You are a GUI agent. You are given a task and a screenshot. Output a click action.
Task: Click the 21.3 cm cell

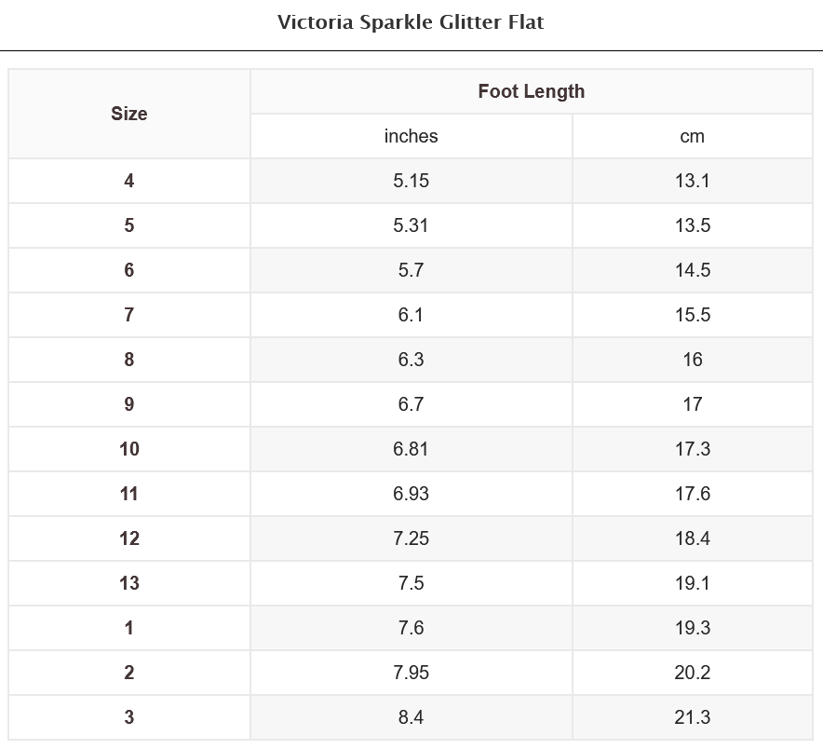[692, 717]
